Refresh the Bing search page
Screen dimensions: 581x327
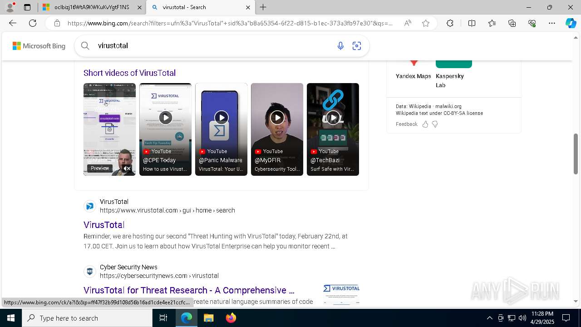point(33,23)
